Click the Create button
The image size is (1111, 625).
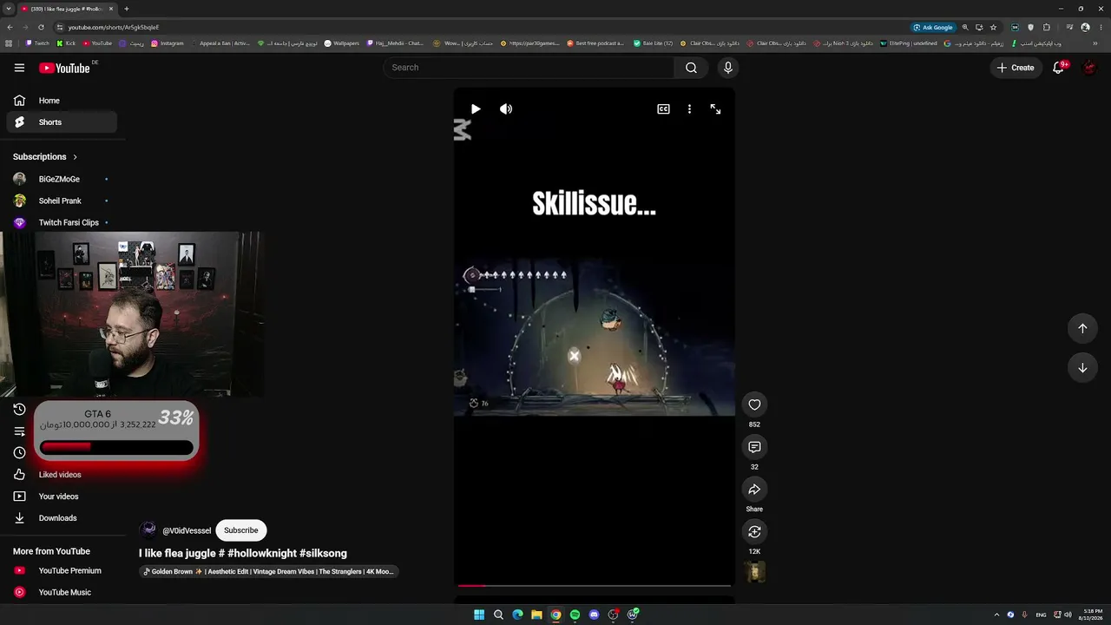1016,68
